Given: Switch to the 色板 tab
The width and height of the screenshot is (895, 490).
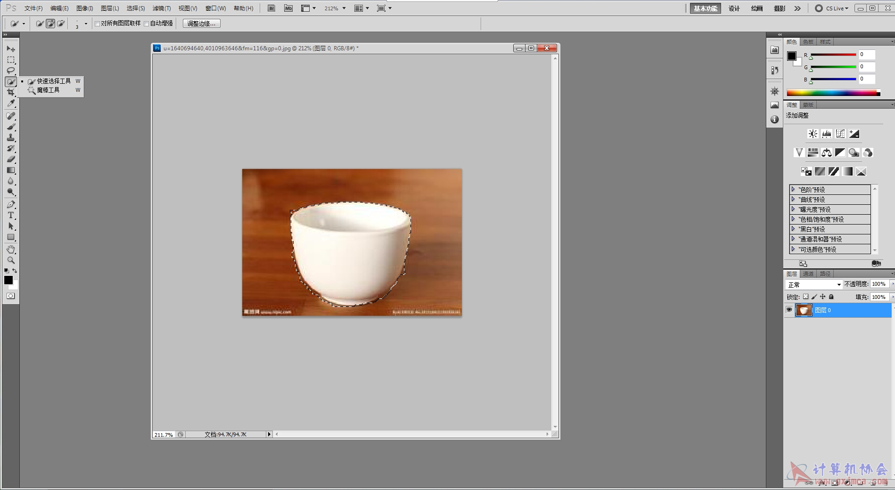Looking at the screenshot, I should click(x=808, y=42).
